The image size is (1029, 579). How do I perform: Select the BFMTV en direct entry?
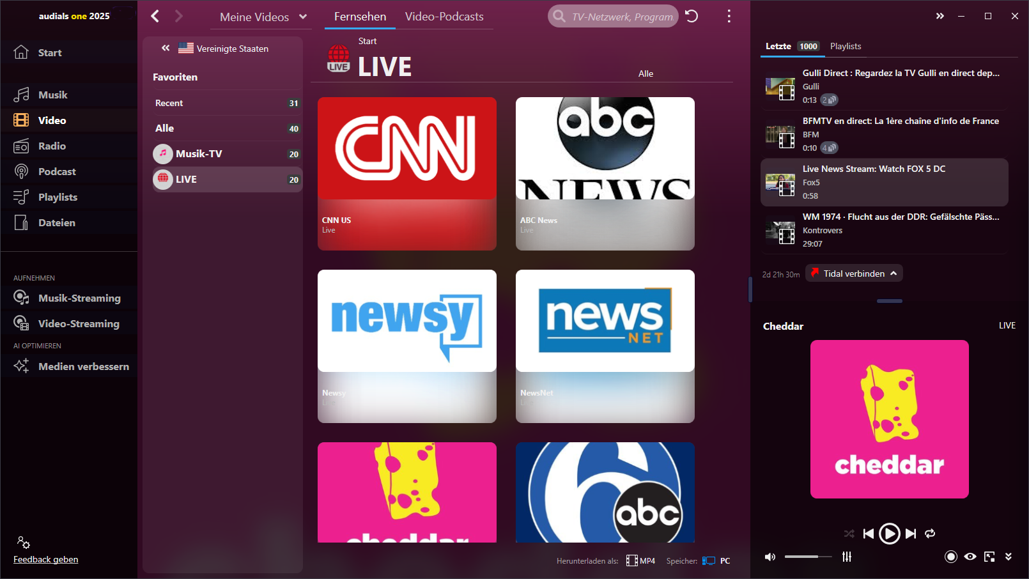pyautogui.click(x=885, y=134)
